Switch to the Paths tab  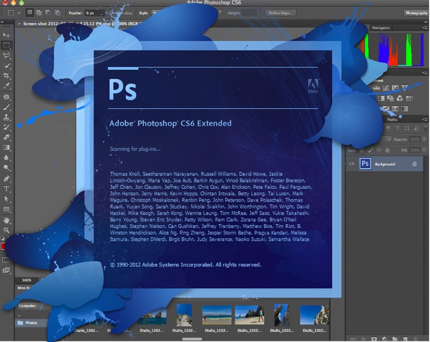point(392,119)
